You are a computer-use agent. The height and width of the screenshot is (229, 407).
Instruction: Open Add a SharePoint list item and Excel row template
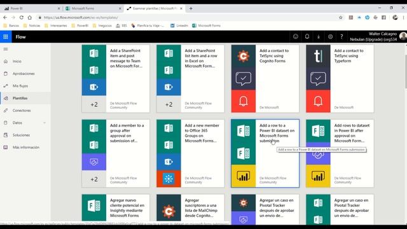coord(191,79)
